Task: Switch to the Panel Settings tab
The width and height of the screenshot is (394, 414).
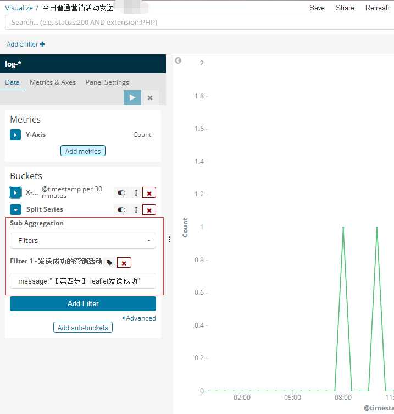Action: pyautogui.click(x=107, y=82)
